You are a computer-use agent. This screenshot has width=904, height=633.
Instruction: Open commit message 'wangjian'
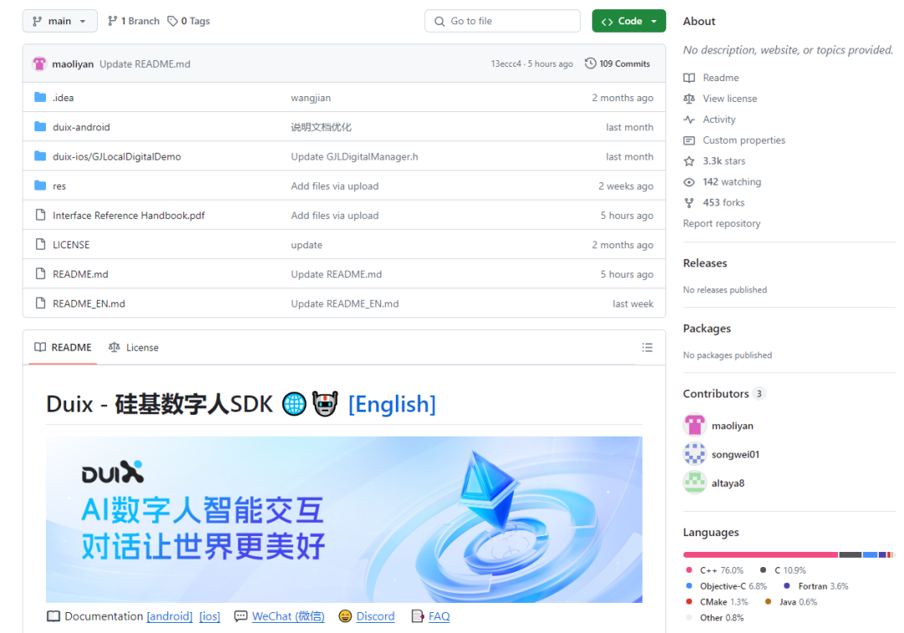tap(311, 98)
